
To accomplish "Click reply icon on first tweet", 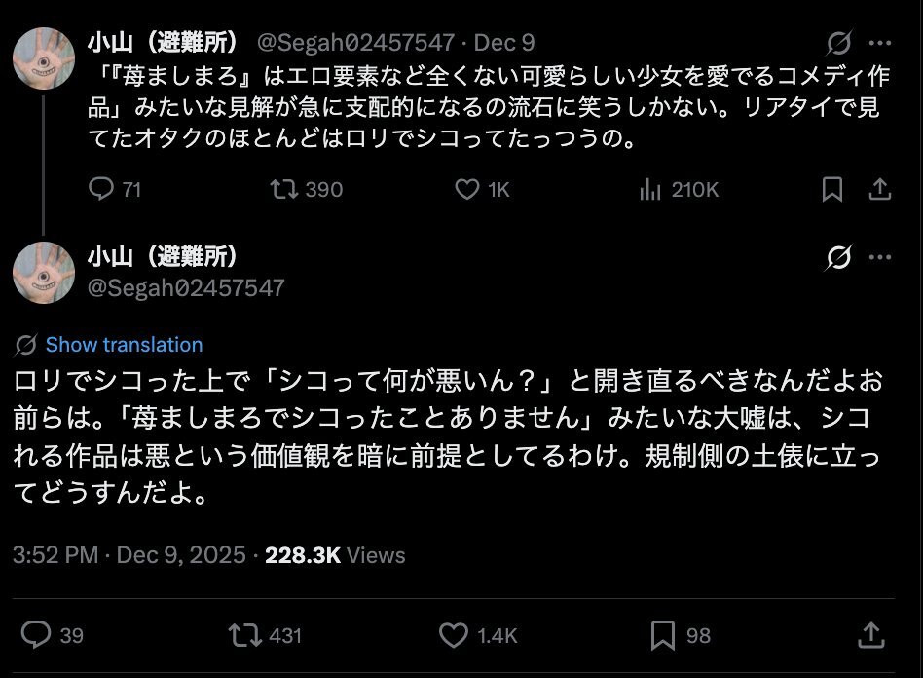I will coord(101,189).
